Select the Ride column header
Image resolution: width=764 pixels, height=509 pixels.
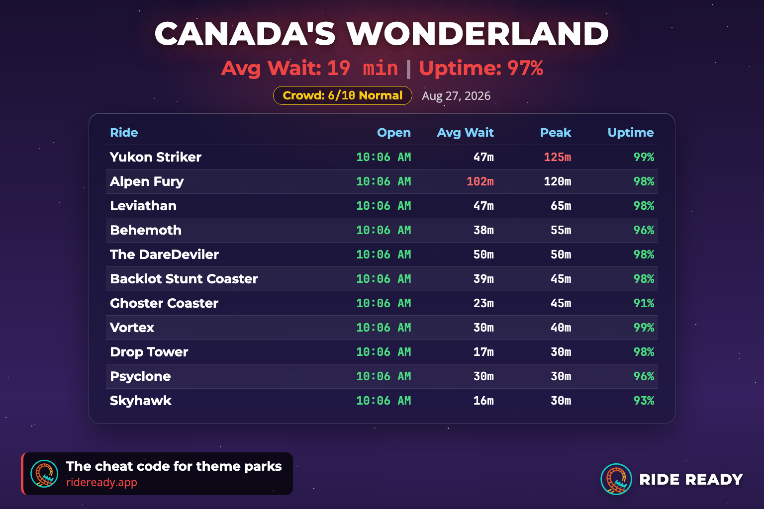click(124, 133)
